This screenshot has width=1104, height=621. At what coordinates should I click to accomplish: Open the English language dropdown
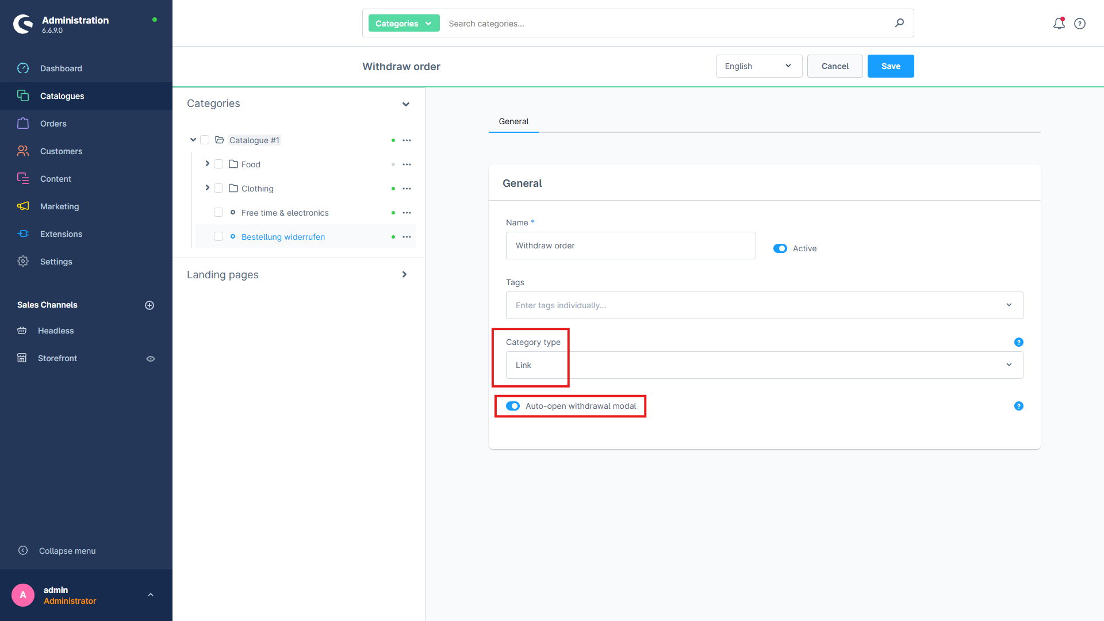point(758,66)
